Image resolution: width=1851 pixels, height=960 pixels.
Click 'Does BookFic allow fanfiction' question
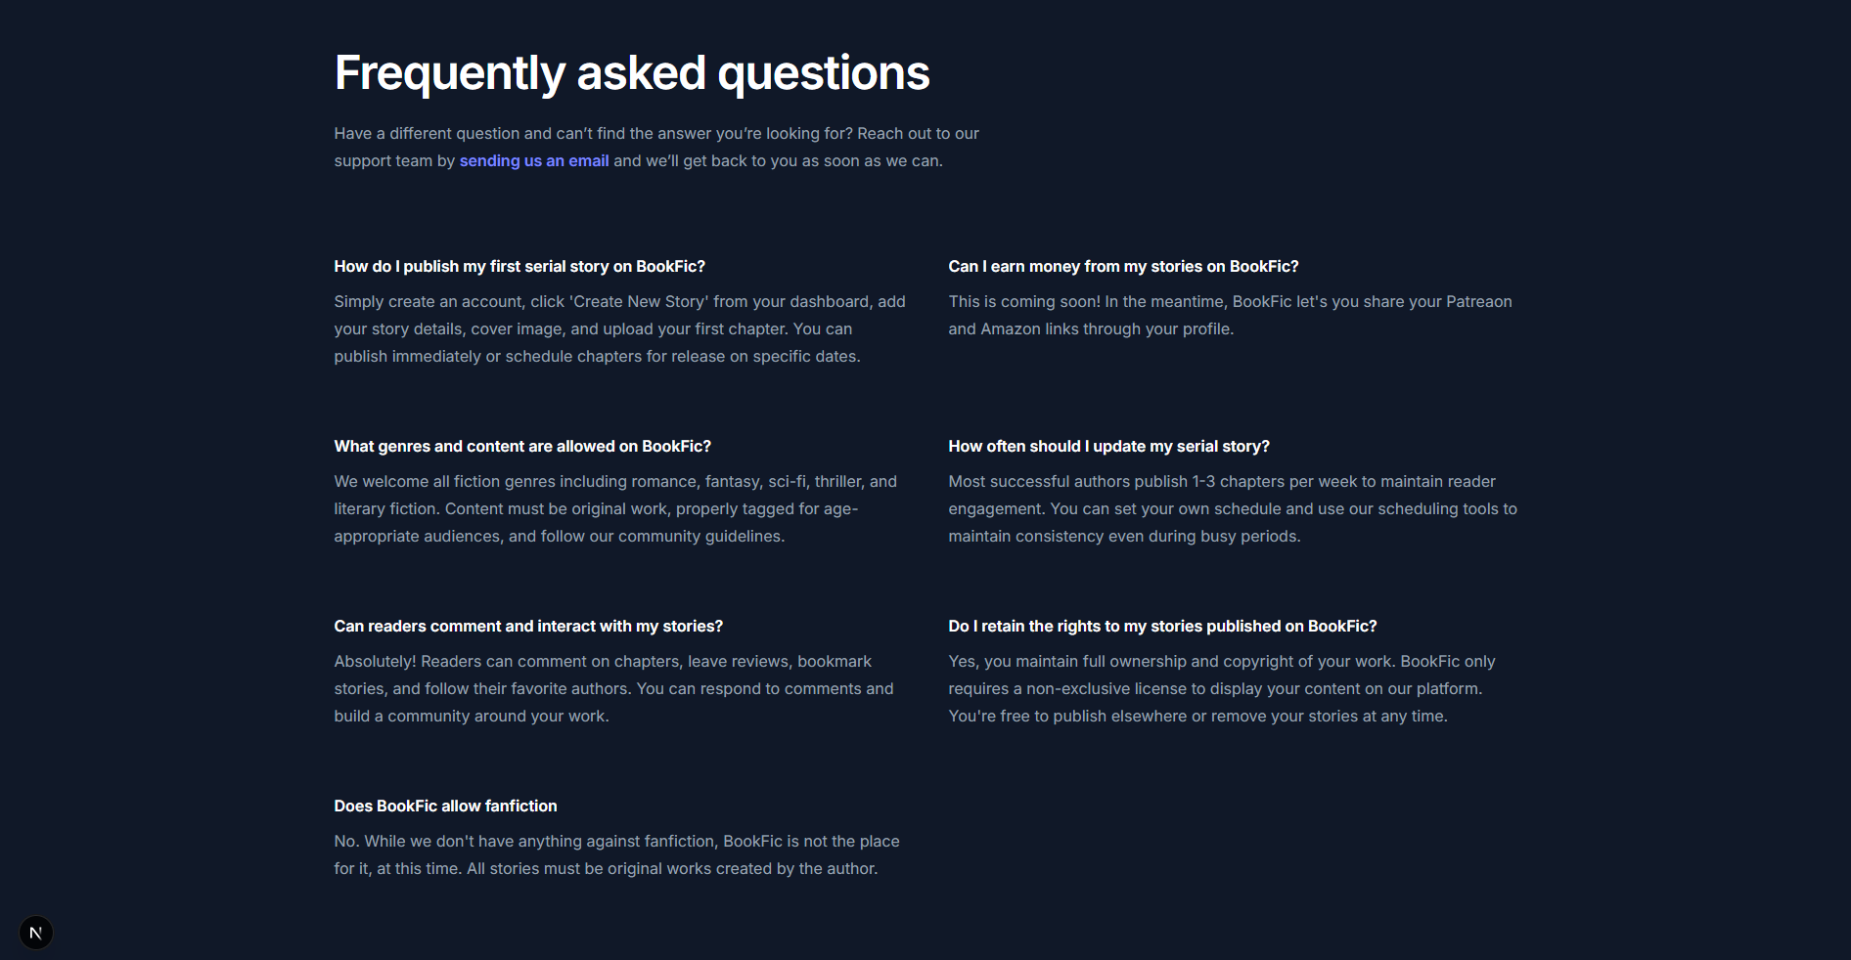(445, 807)
